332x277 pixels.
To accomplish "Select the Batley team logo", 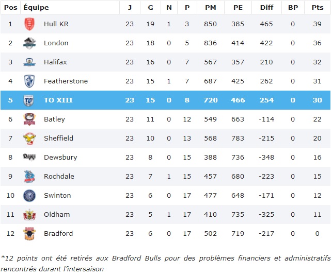I will click(x=29, y=119).
